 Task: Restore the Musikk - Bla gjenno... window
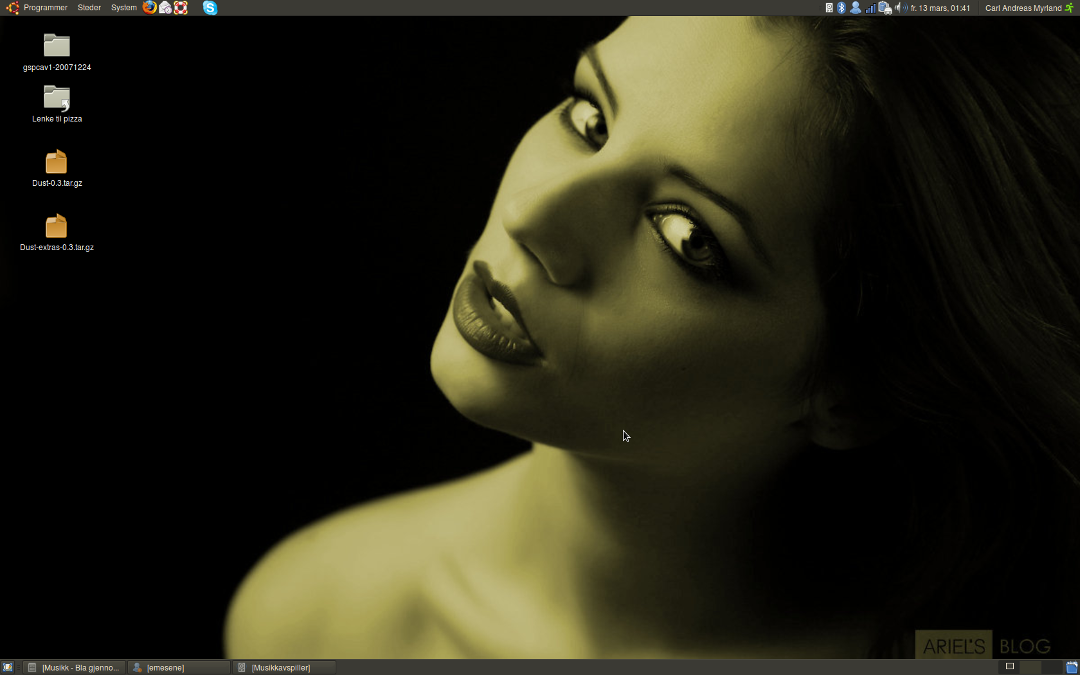click(x=75, y=667)
